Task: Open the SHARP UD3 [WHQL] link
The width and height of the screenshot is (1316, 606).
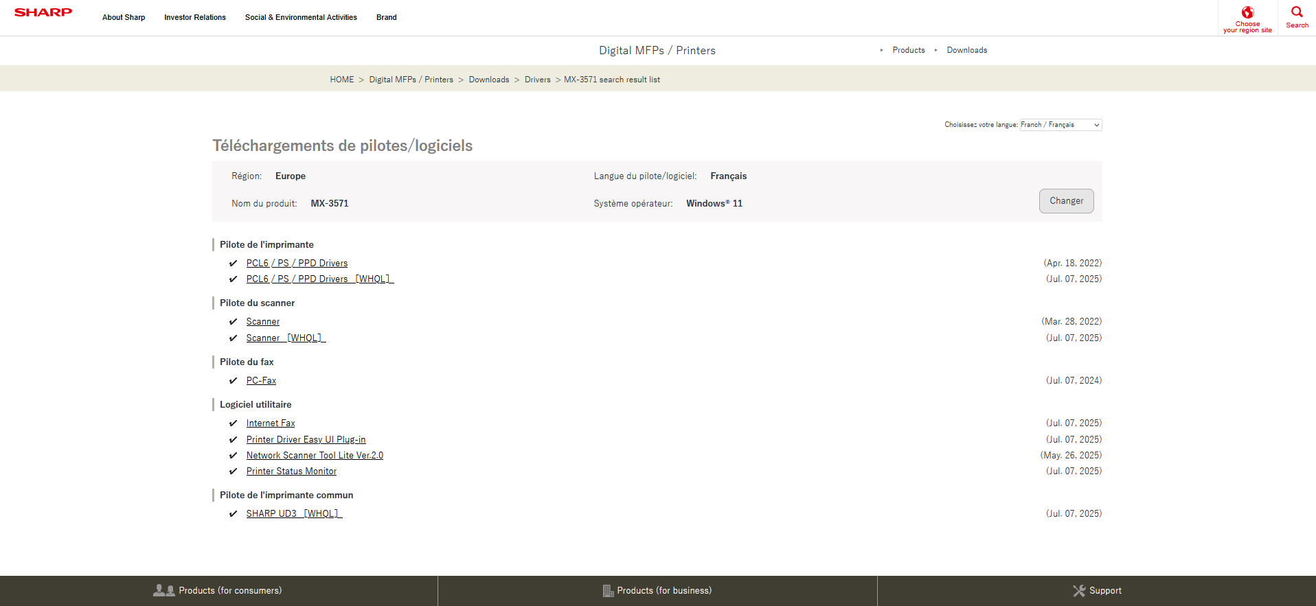Action: [x=294, y=513]
